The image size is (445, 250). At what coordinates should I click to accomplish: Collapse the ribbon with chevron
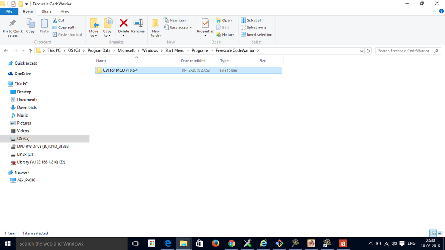point(434,11)
